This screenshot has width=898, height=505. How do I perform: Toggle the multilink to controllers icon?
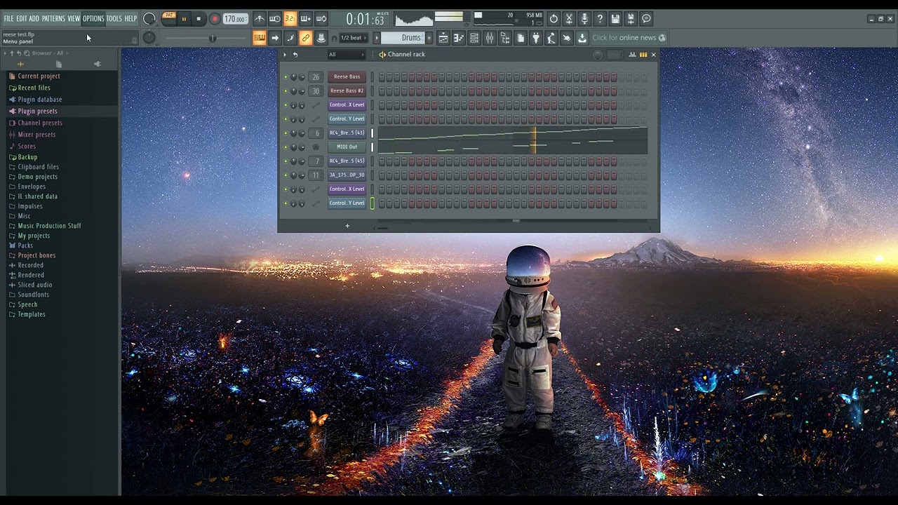306,38
